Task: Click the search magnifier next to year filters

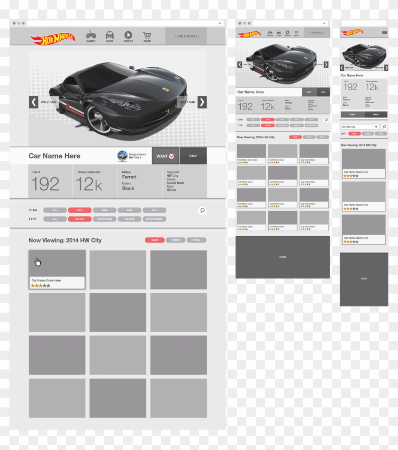Action: click(x=202, y=210)
